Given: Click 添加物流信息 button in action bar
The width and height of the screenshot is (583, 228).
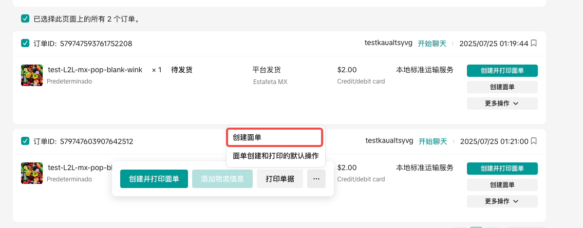Looking at the screenshot, I should [222, 179].
